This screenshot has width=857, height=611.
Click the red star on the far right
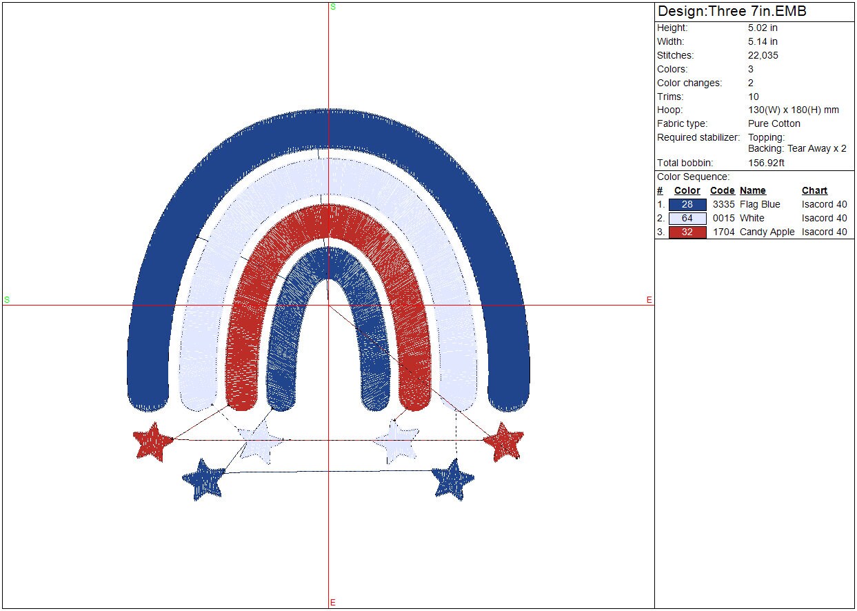point(504,441)
